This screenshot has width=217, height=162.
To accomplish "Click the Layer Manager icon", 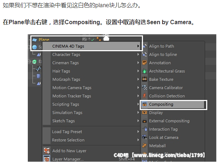I will pos(47,159).
